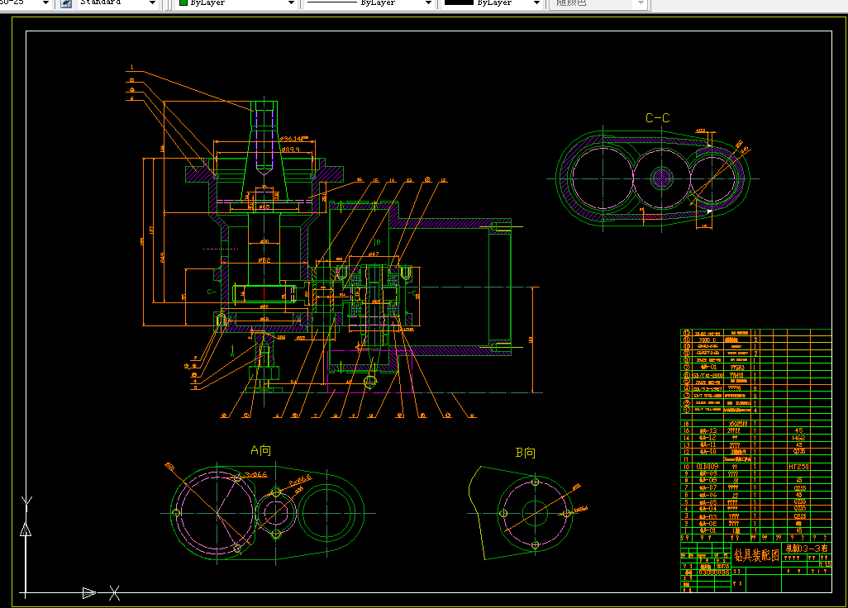Screen dimensions: 848x608
Task: Click the center circle in B向 view
Action: point(535,513)
